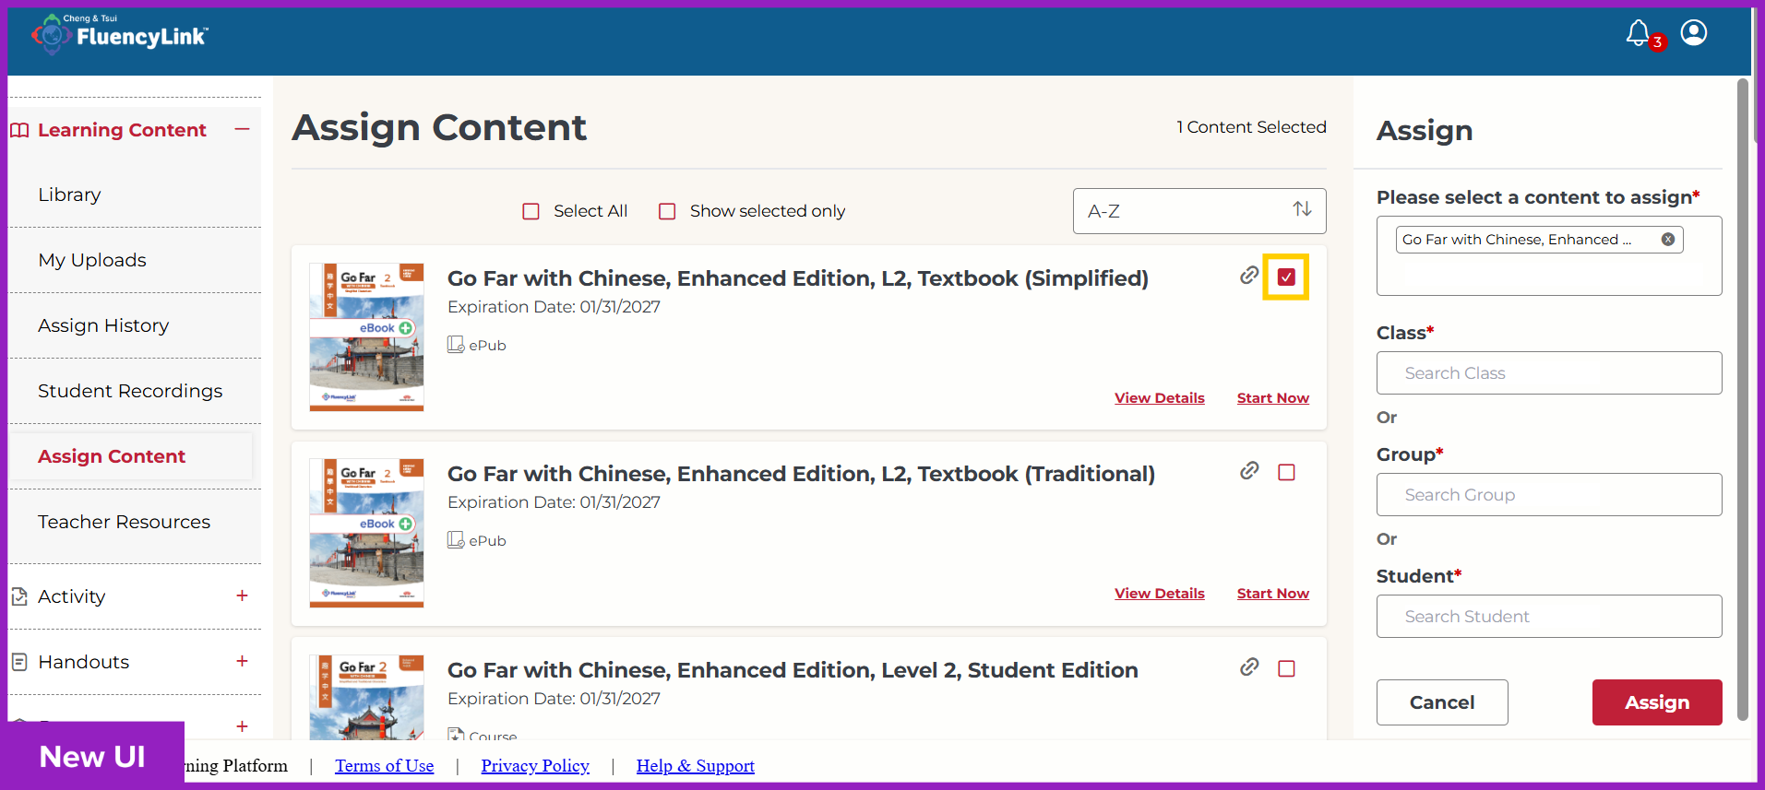This screenshot has width=1765, height=790.
Task: Click the Activity sidebar icon
Action: (19, 596)
